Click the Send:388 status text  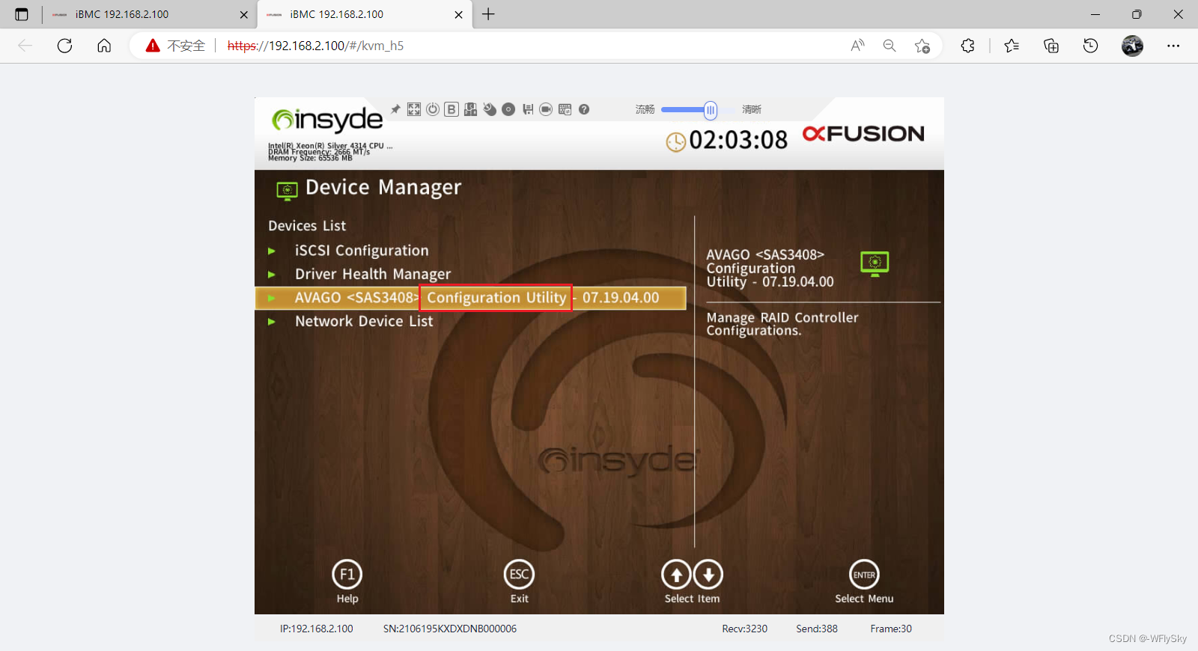(x=817, y=629)
